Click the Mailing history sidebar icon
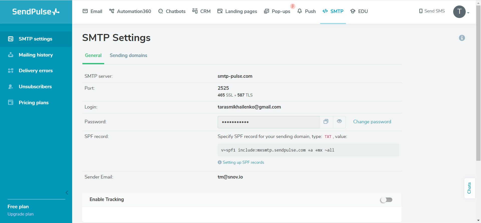The width and height of the screenshot is (481, 223). coord(11,55)
